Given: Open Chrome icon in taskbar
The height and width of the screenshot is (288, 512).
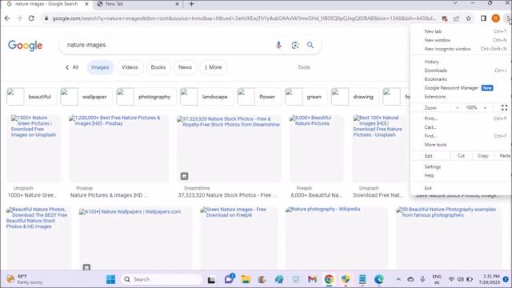Looking at the screenshot, I should [329, 279].
